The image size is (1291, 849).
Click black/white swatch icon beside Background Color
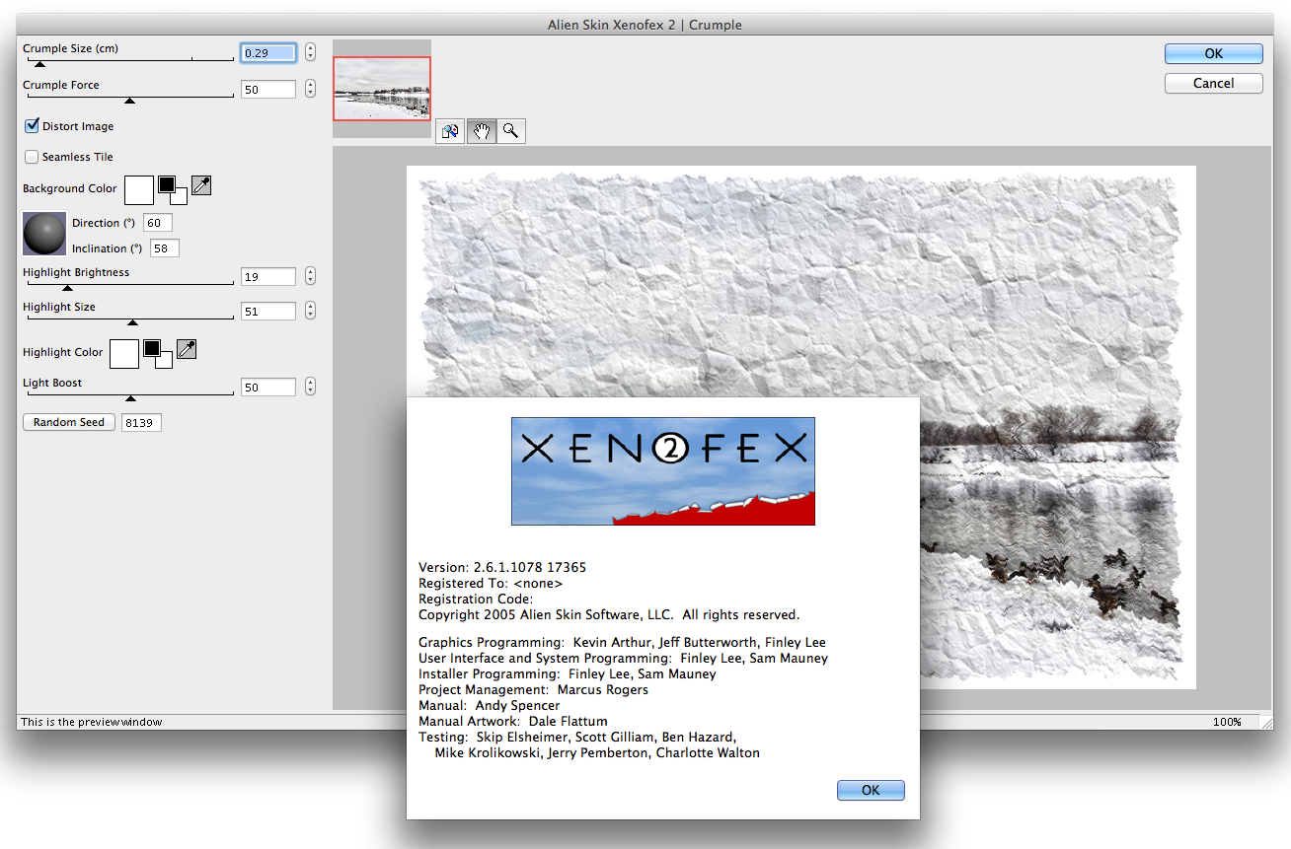pyautogui.click(x=172, y=188)
